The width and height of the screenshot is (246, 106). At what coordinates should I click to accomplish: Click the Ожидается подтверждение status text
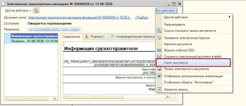click(x=50, y=23)
